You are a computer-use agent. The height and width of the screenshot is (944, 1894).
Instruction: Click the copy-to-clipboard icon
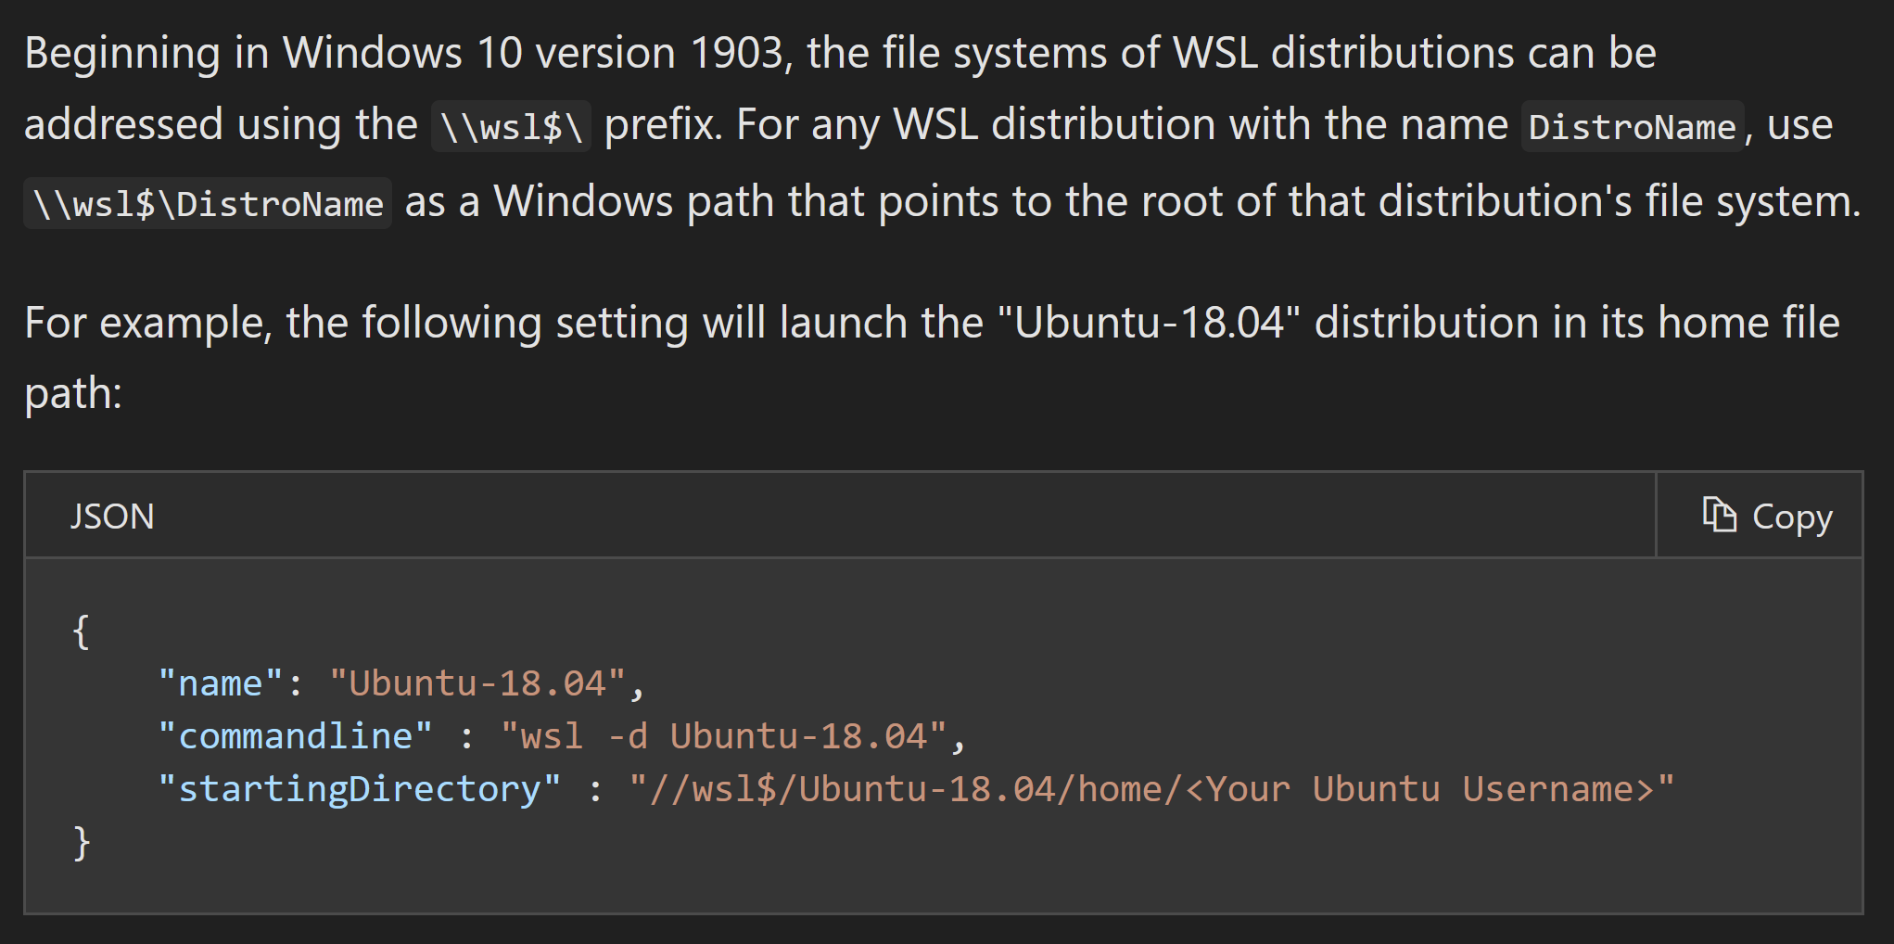coord(1722,514)
